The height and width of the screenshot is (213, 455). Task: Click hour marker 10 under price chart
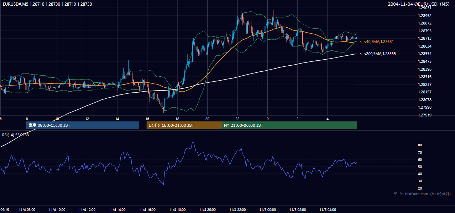point(57,119)
